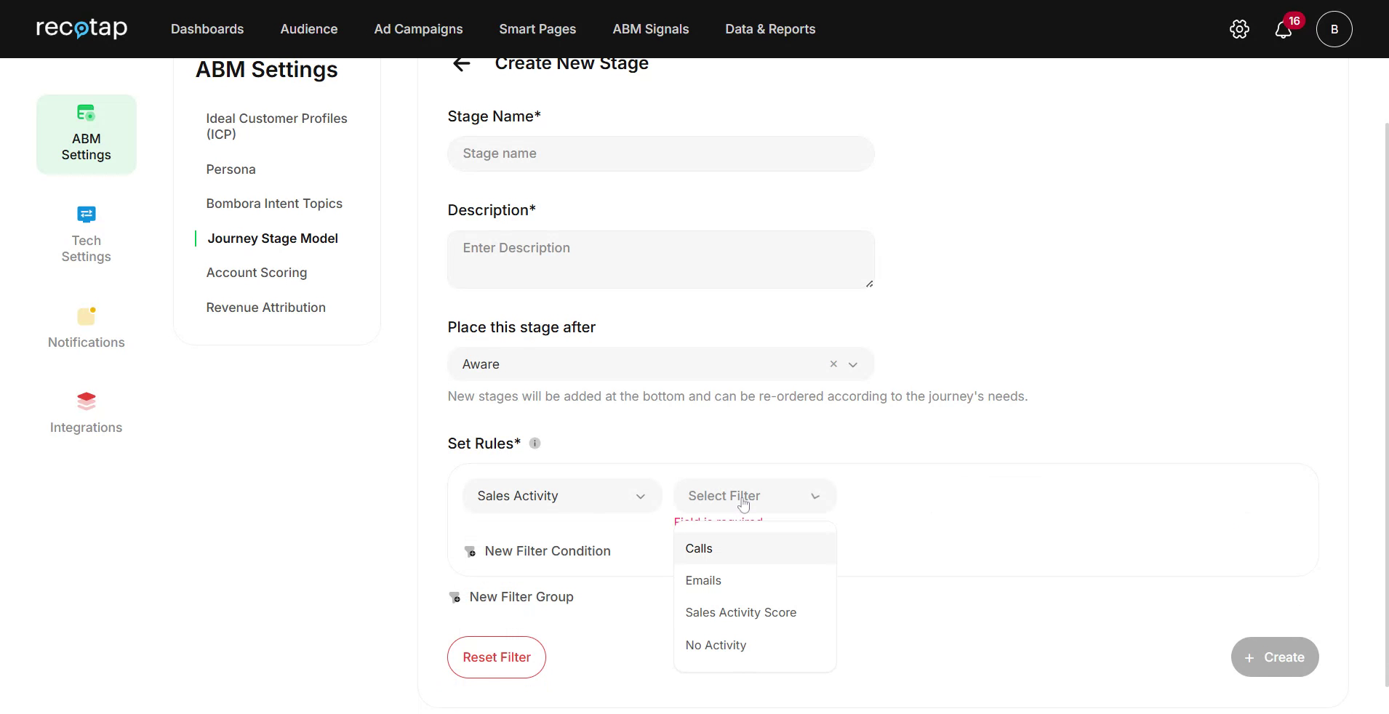Click the New Filter Condition funnel icon
The image size is (1389, 714).
[x=468, y=551]
